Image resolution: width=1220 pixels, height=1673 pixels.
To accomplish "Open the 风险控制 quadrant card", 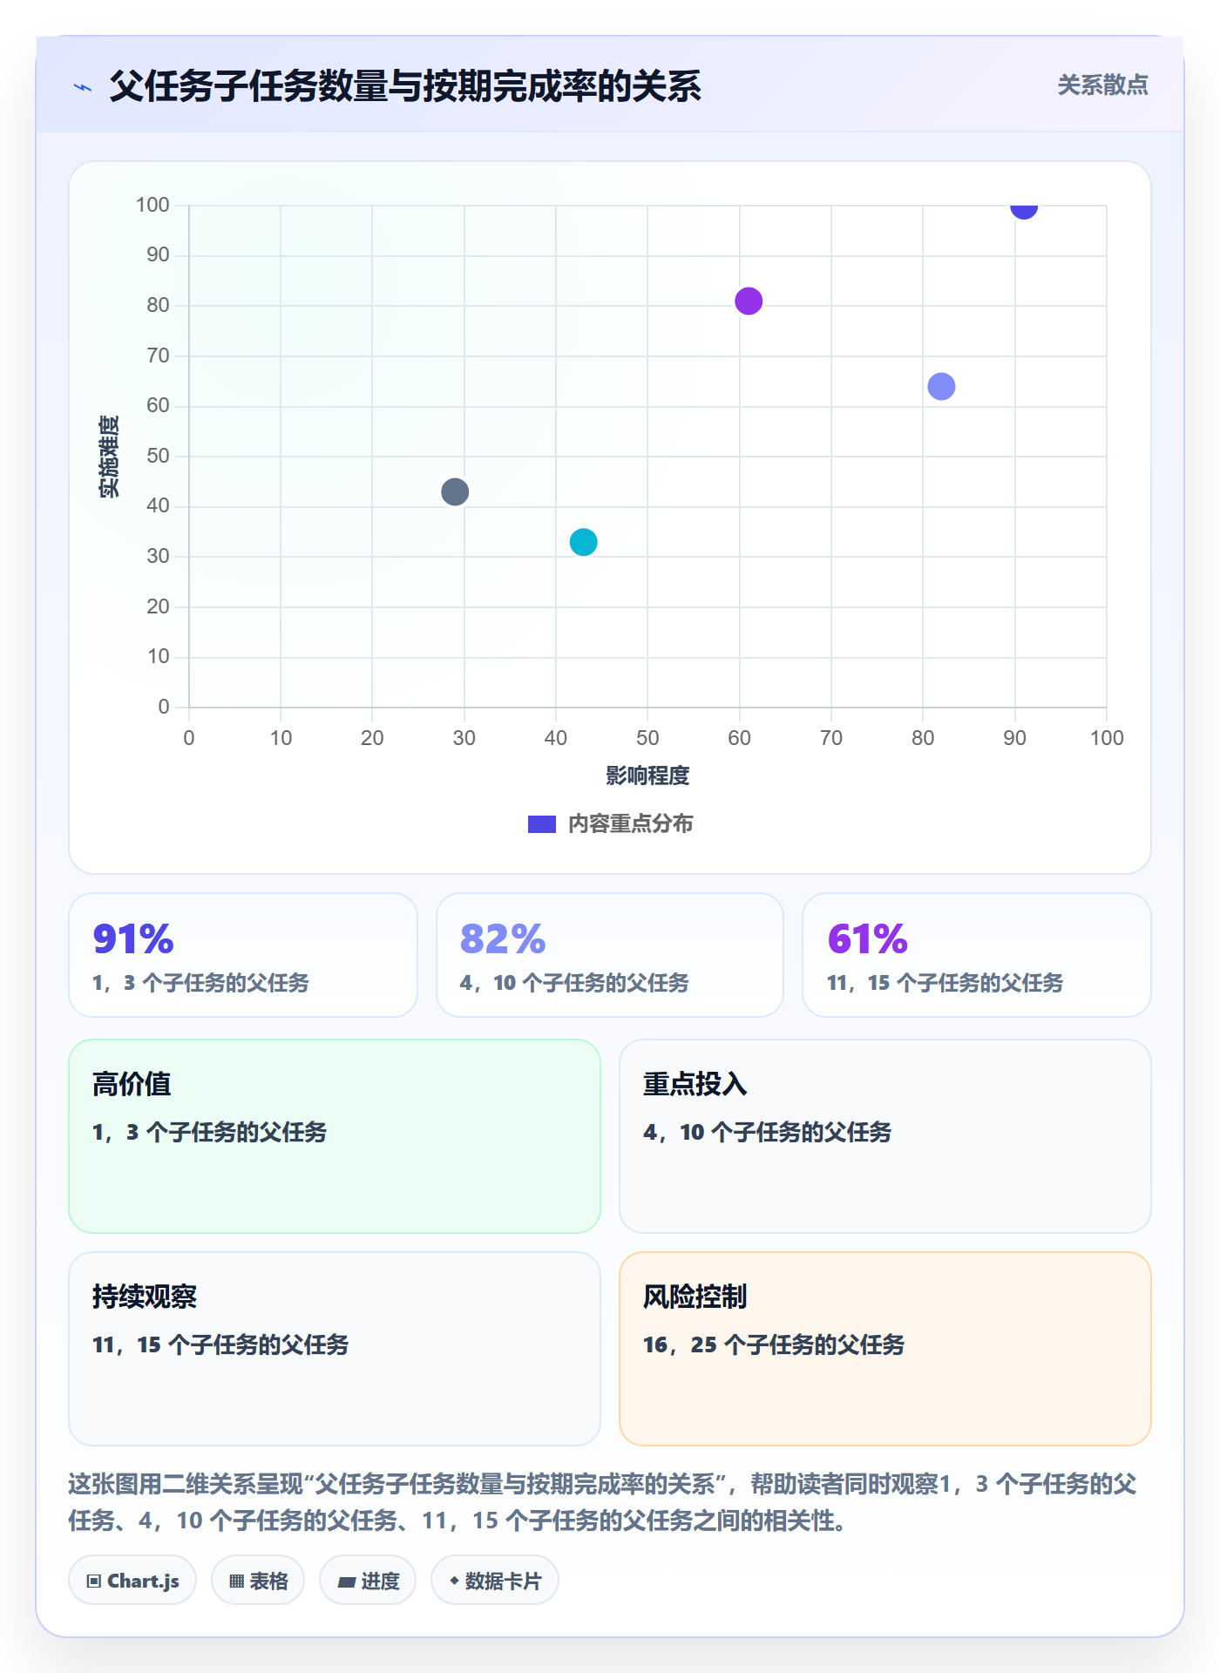I will (x=885, y=1349).
